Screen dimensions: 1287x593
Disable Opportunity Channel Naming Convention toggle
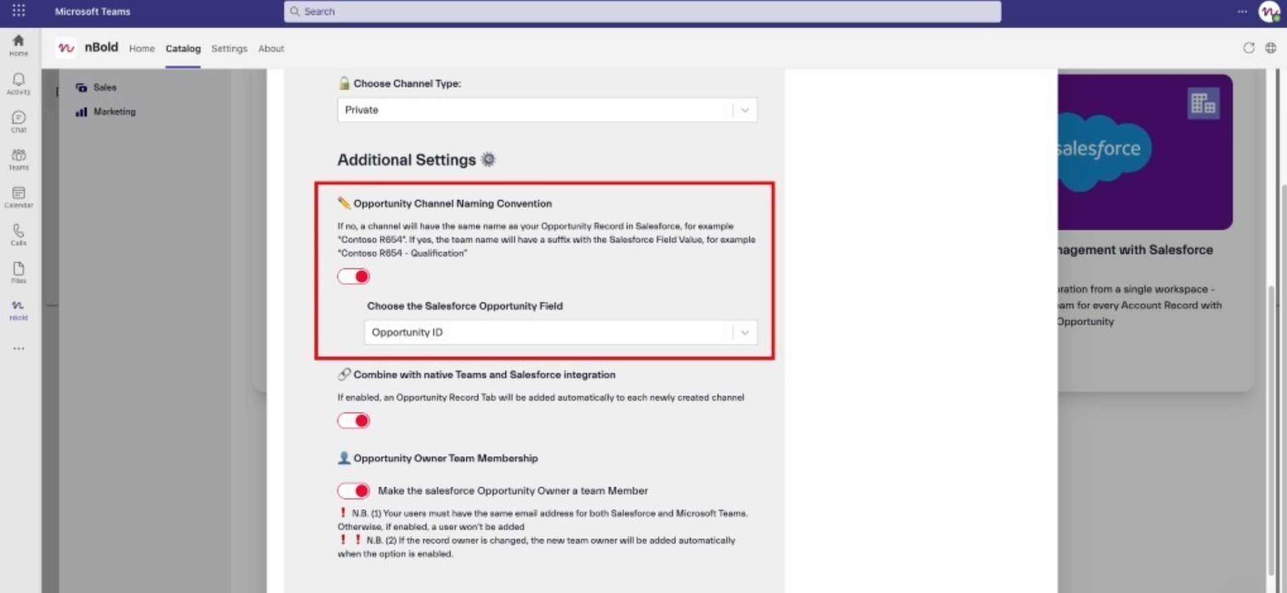(354, 276)
